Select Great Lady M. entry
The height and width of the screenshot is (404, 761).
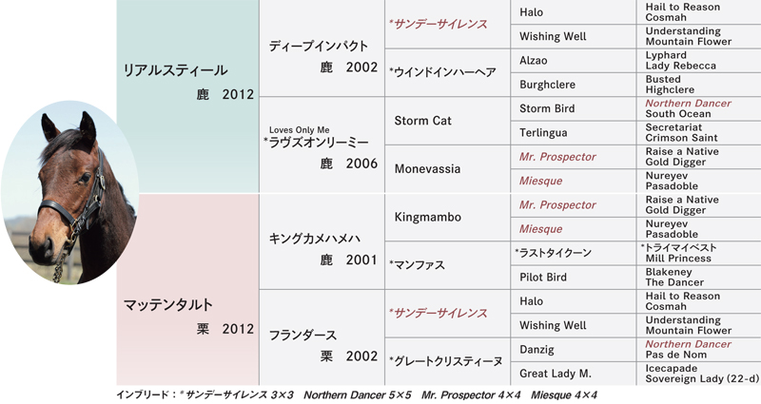574,374
